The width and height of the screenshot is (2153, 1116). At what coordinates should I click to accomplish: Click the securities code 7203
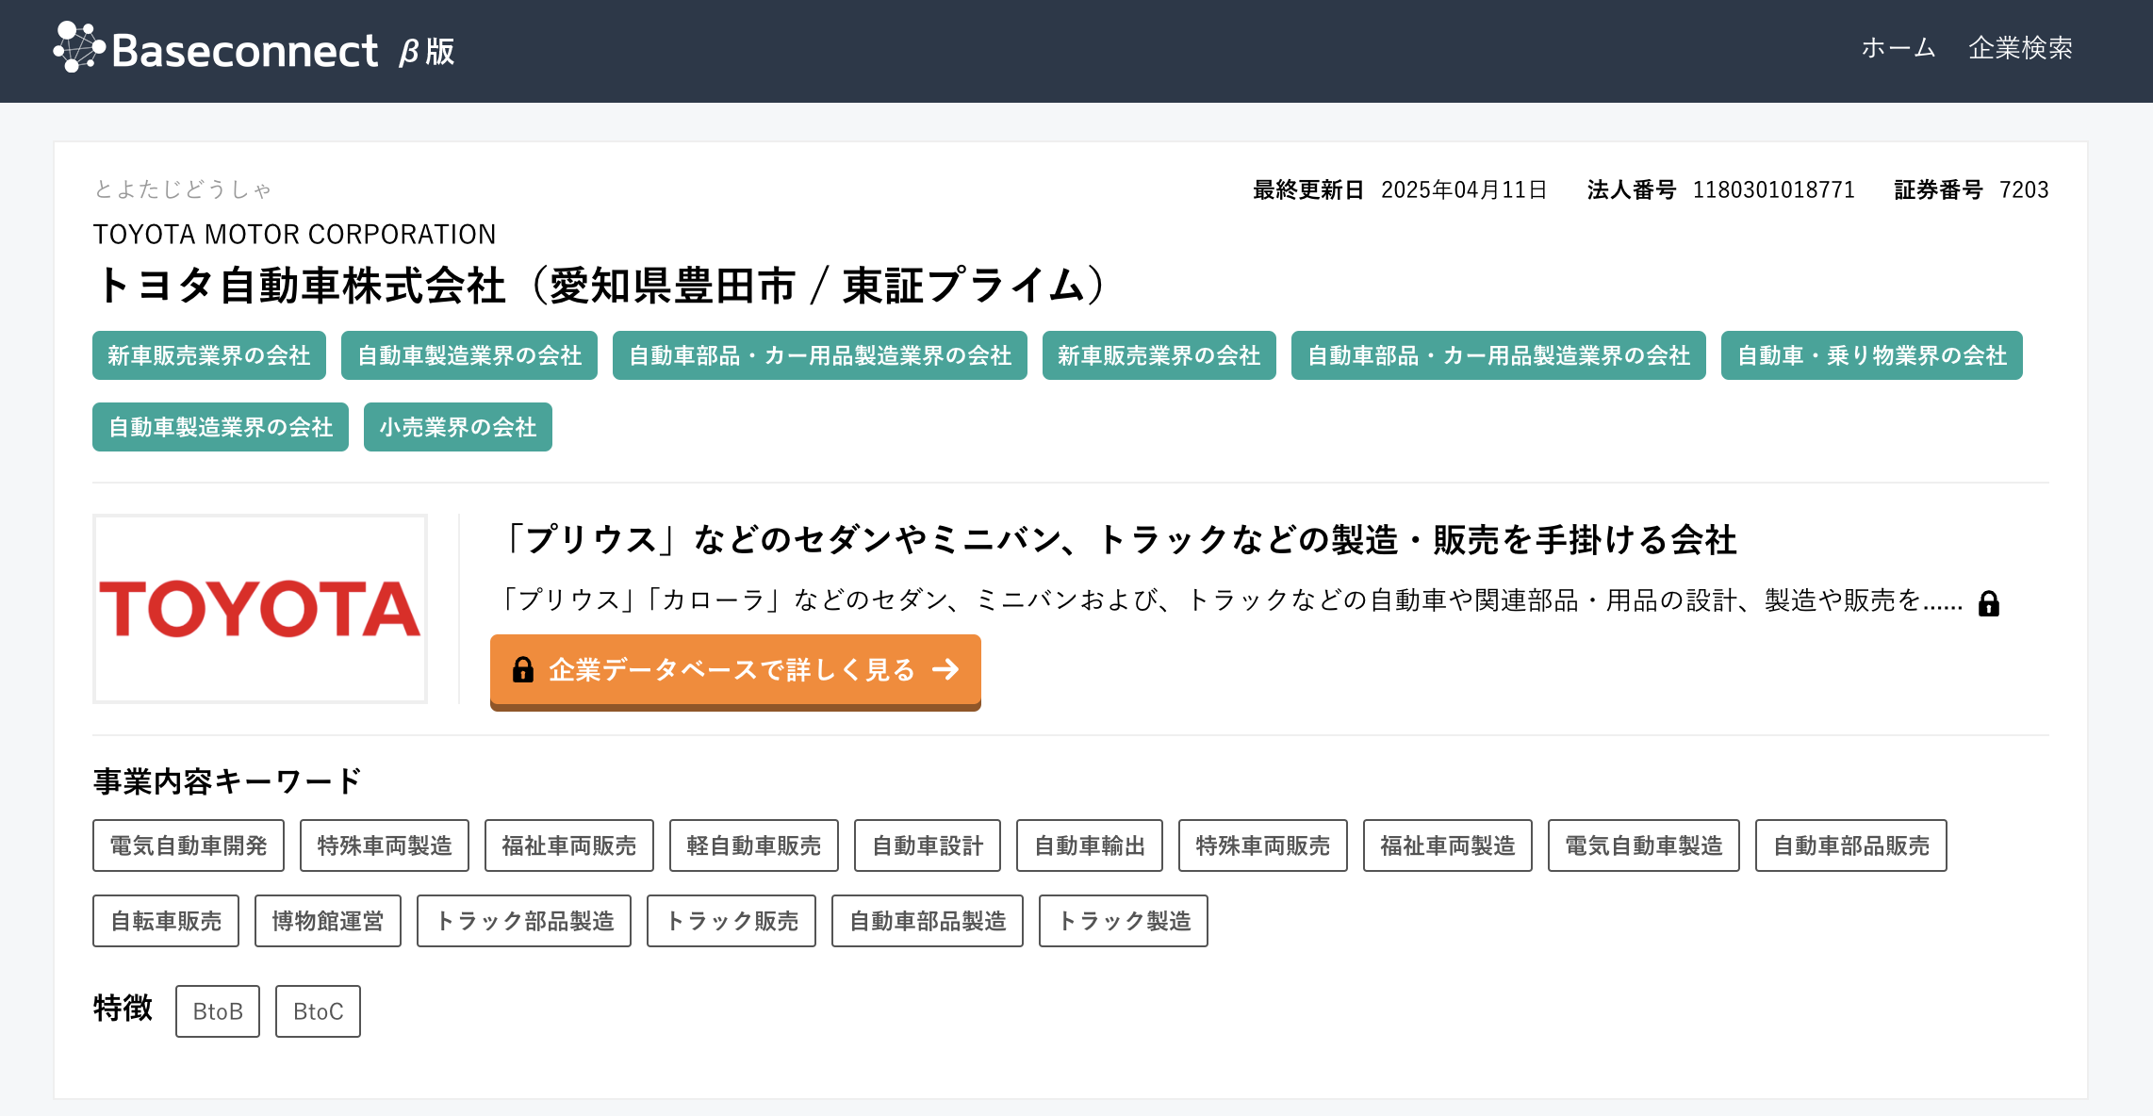tap(2024, 190)
